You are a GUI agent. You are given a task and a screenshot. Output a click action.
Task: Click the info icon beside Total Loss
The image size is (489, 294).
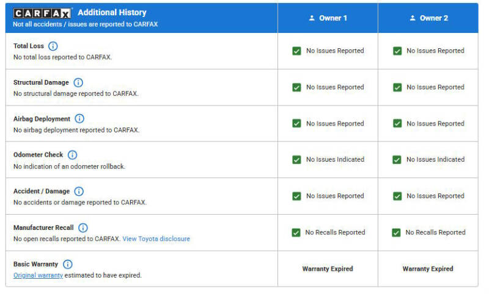click(x=53, y=46)
